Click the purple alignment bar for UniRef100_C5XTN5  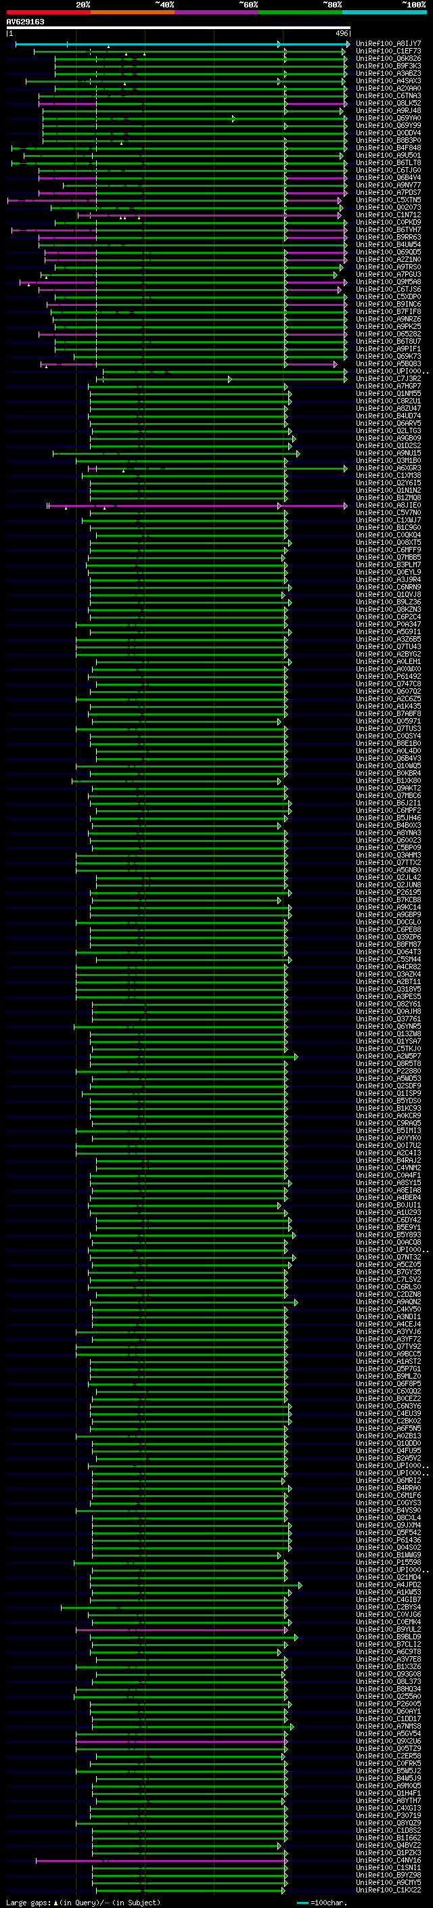pyautogui.click(x=175, y=201)
